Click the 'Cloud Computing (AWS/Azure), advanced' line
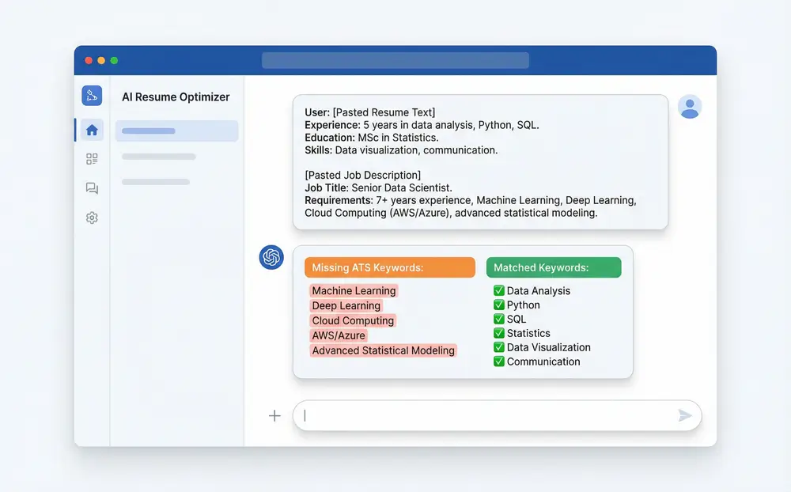 pos(451,213)
